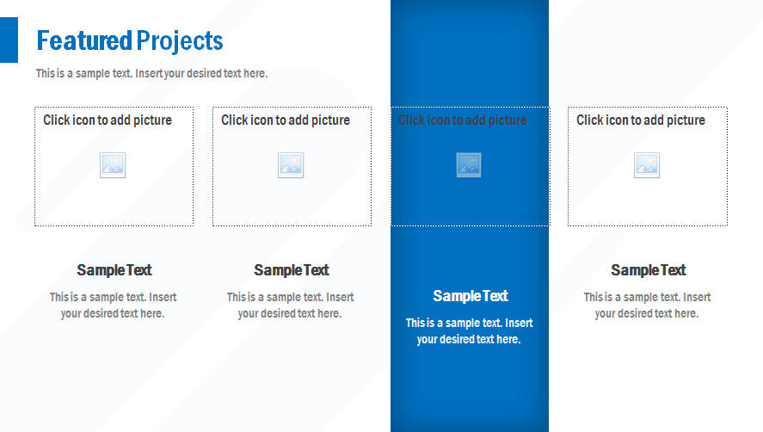
Task: Click the blue accent bar beside the title
Action: (x=9, y=40)
